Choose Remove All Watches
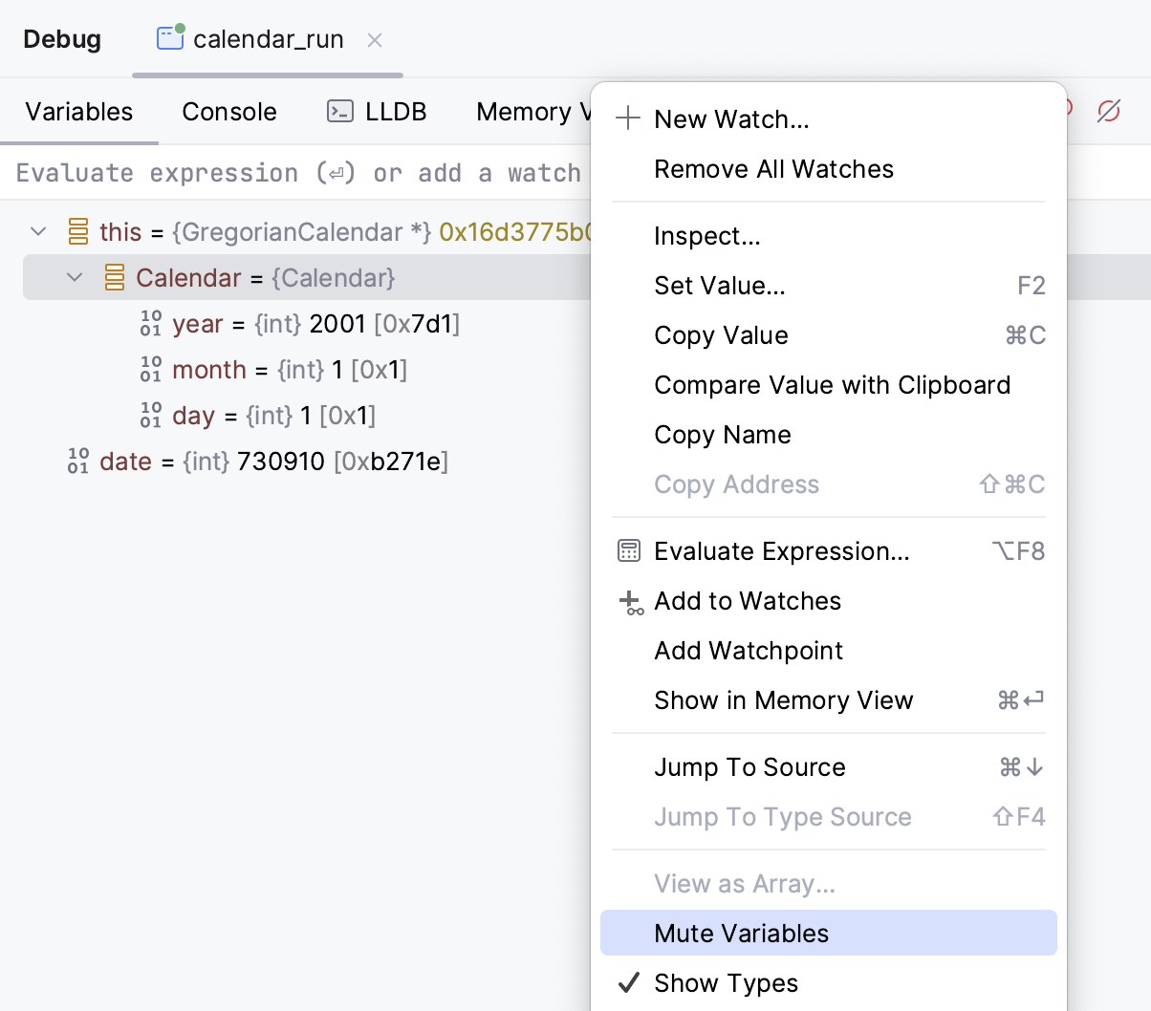The width and height of the screenshot is (1151, 1011). [773, 169]
